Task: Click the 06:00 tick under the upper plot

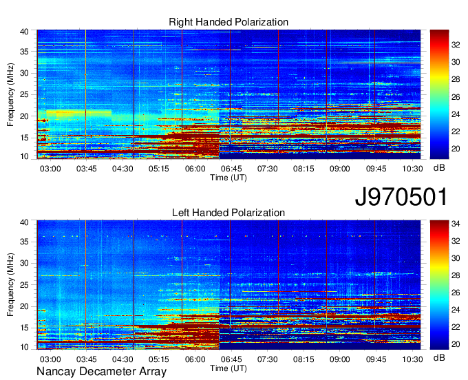Action: click(x=195, y=169)
